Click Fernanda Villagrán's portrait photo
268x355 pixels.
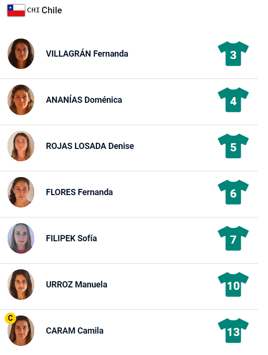(21, 54)
